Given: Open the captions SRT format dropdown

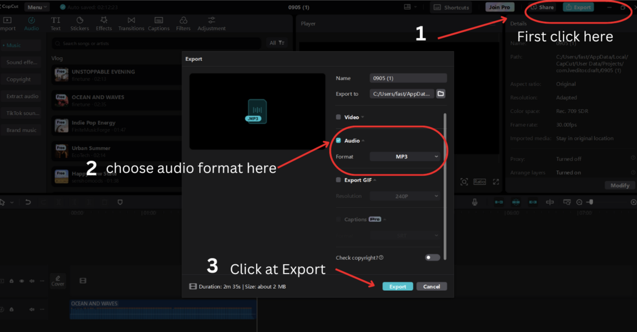Looking at the screenshot, I should pyautogui.click(x=405, y=236).
